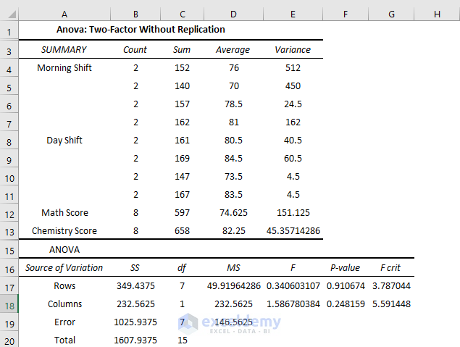Select column H header

pyautogui.click(x=437, y=14)
